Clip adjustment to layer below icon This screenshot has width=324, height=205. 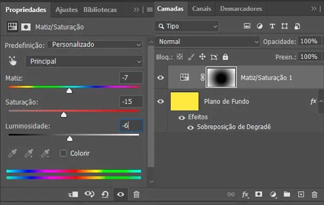[x=73, y=194]
